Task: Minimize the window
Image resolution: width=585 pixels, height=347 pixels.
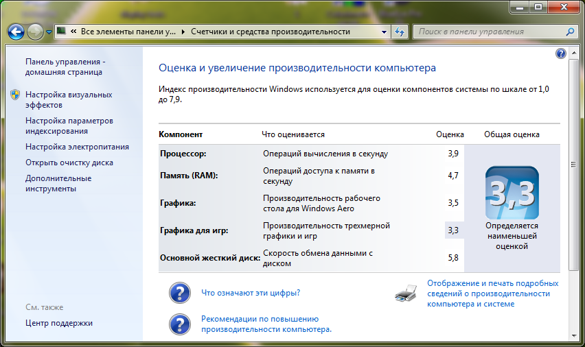Action: click(520, 8)
